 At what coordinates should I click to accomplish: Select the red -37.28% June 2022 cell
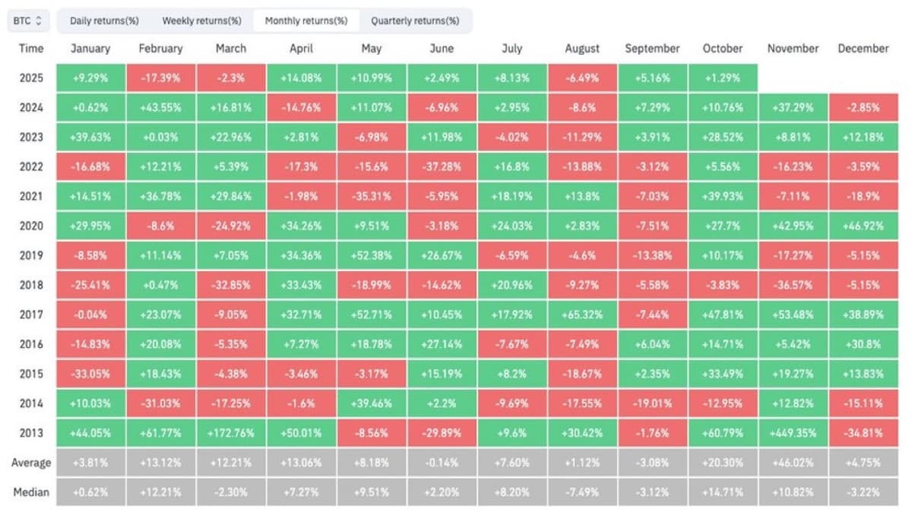point(442,166)
